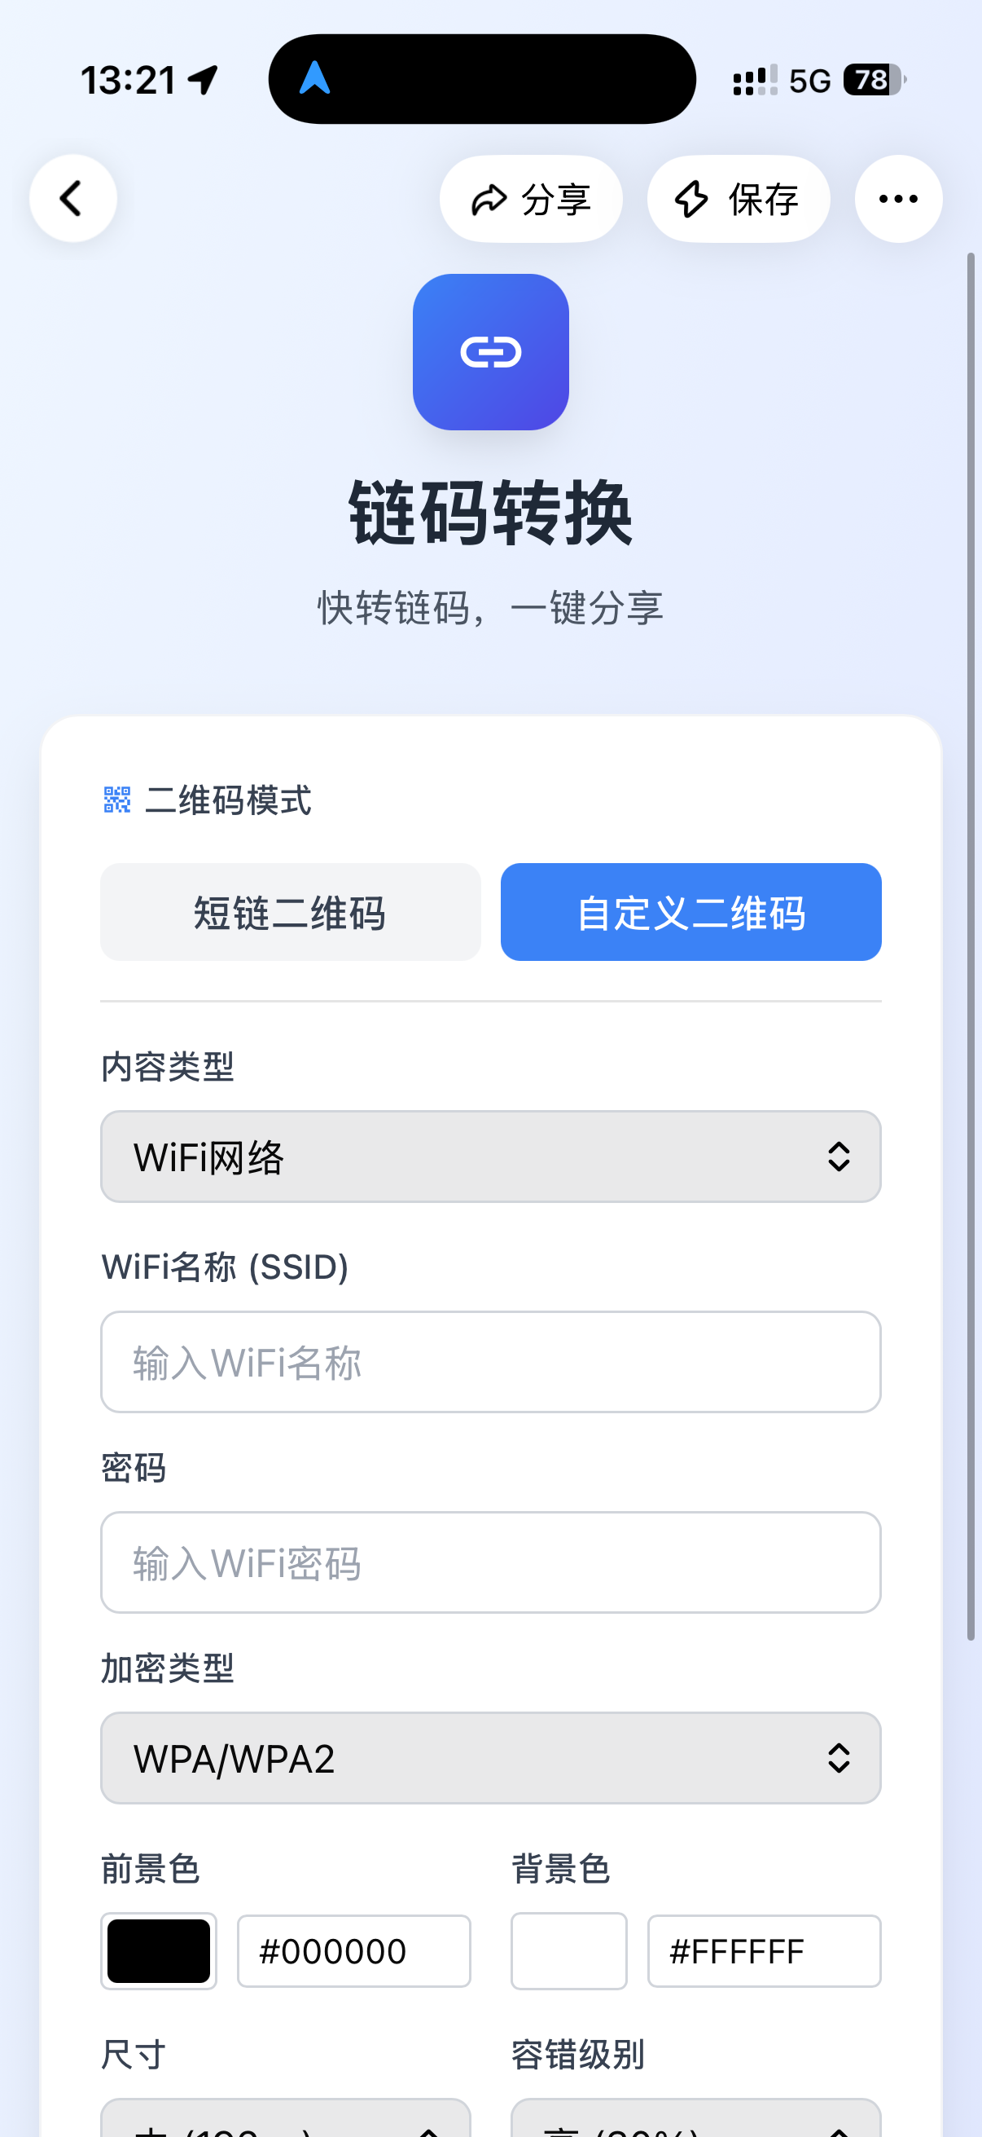Switch to the 短链二维码 tab
The width and height of the screenshot is (982, 2137).
click(290, 912)
